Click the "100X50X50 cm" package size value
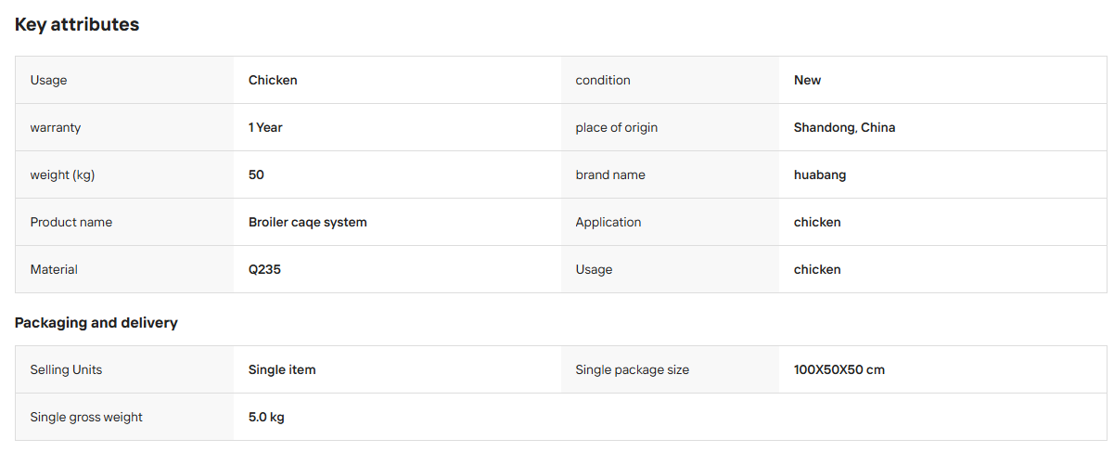 (839, 369)
